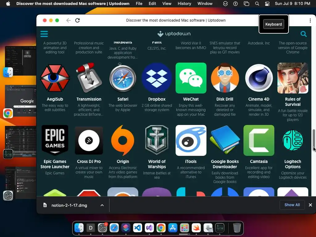Image resolution: width=316 pixels, height=237 pixels.
Task: Open App Store from the dock
Action: (173, 228)
